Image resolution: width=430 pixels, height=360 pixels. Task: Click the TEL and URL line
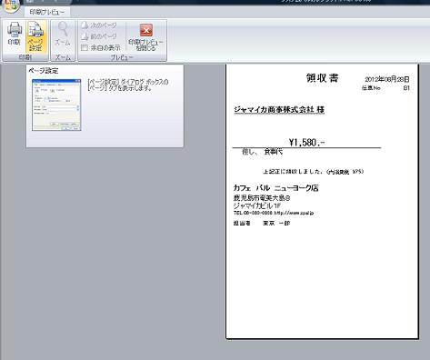click(x=274, y=213)
